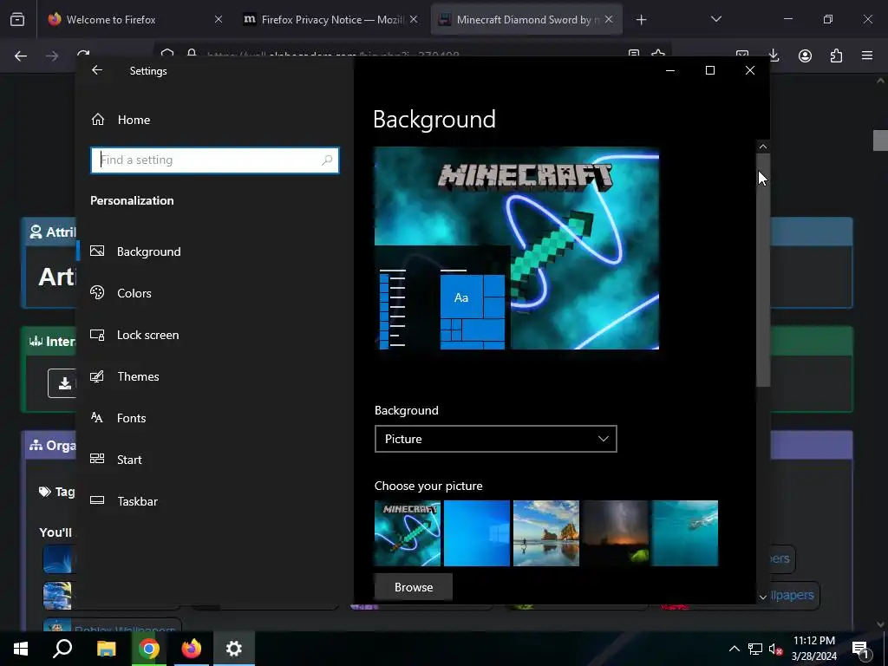Viewport: 888px width, 666px height.
Task: Click the Themes brush icon
Action: point(97,376)
